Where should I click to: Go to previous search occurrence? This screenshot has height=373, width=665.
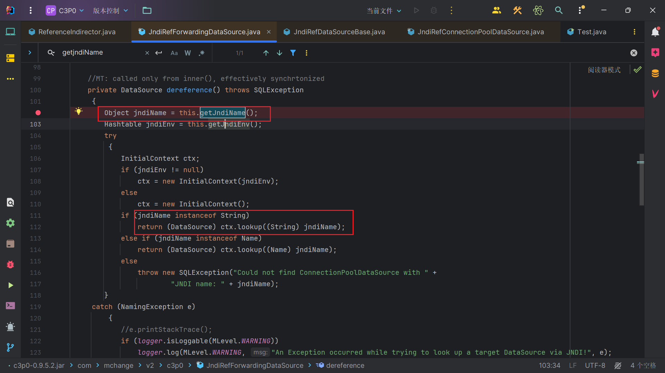coord(266,53)
